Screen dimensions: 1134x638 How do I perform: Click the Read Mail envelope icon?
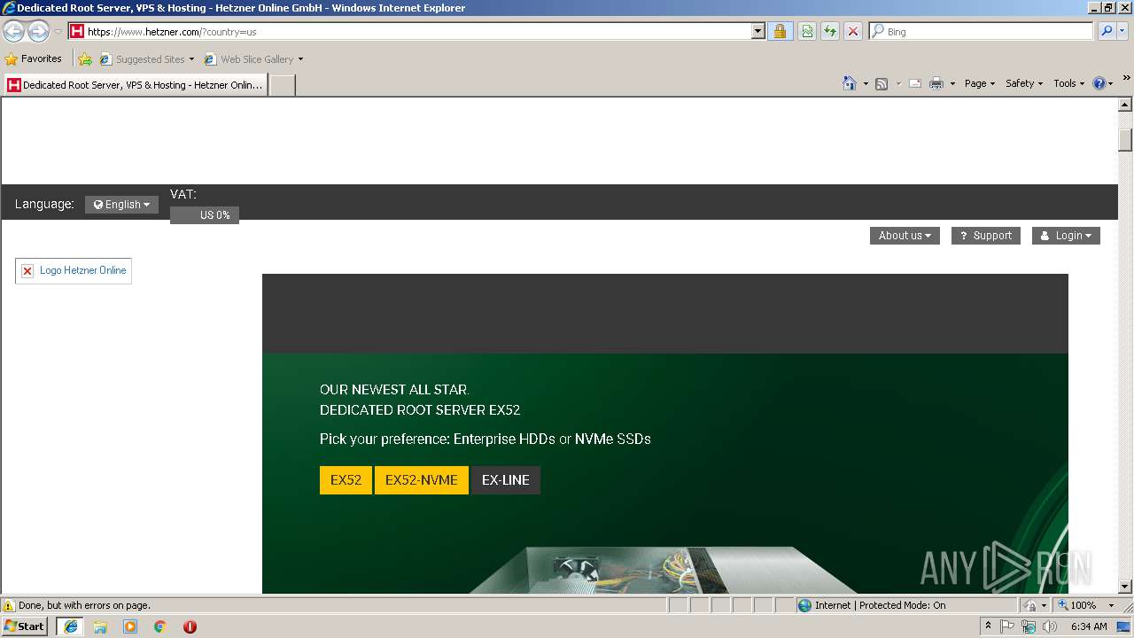click(x=915, y=83)
